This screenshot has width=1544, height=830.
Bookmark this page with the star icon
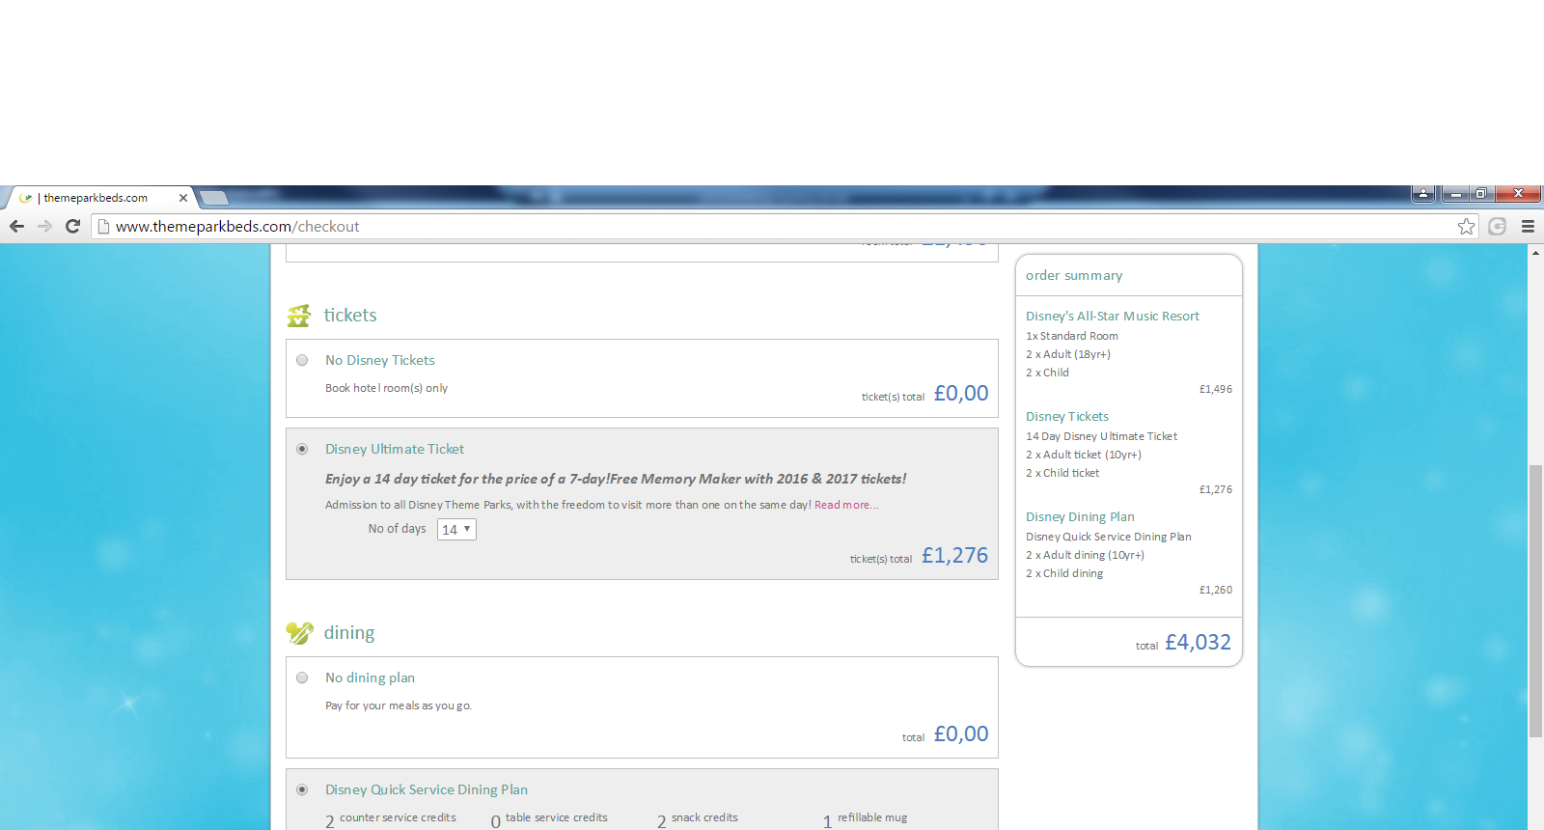click(x=1467, y=226)
